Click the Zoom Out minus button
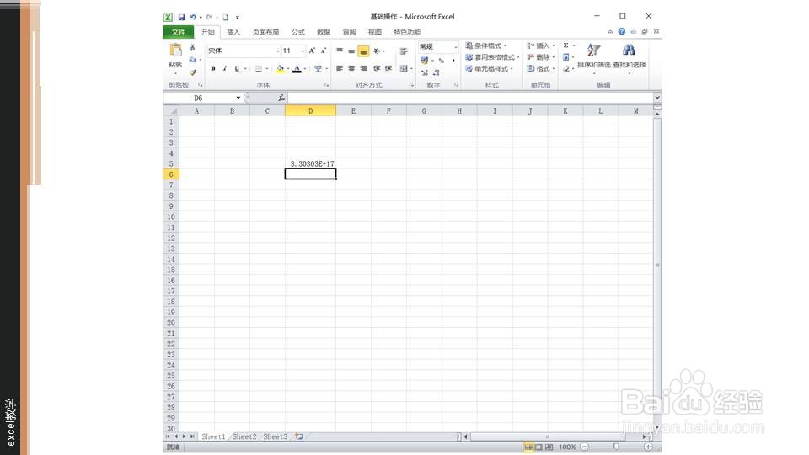 coord(584,447)
